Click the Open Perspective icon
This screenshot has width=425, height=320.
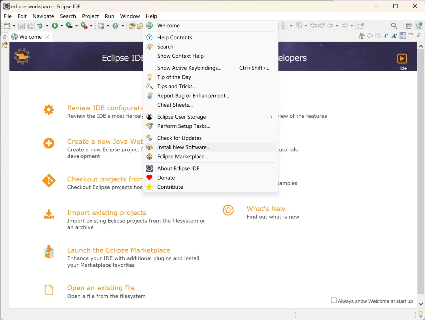[x=409, y=26]
